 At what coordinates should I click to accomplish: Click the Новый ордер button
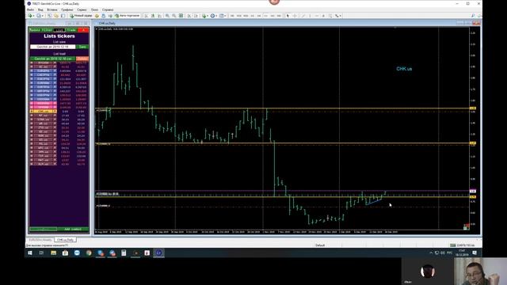(81, 16)
